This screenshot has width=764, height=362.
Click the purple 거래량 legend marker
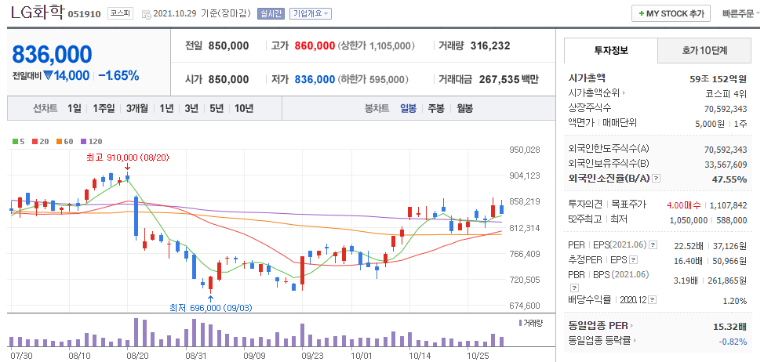point(520,323)
